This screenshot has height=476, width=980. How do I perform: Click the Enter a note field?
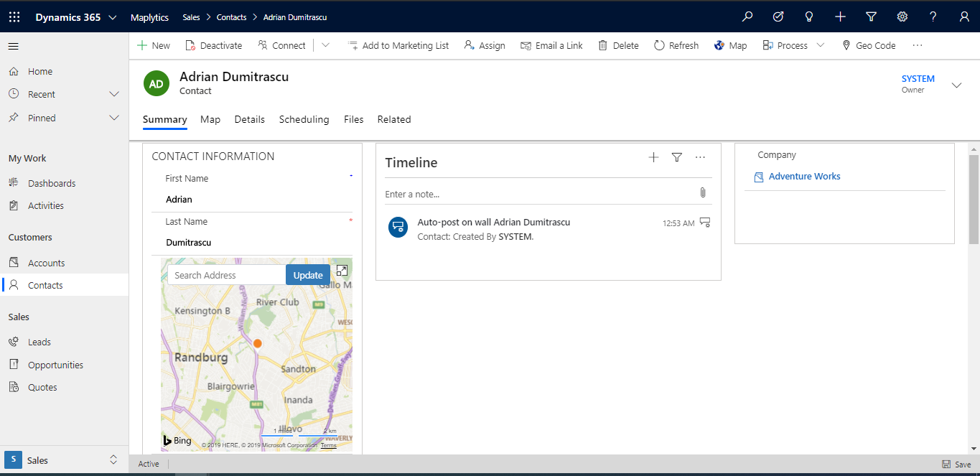pos(540,194)
